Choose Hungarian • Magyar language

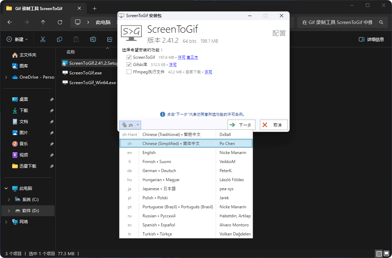pos(186,180)
